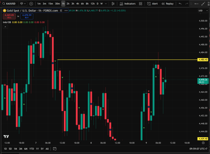Click the Gold Spot / U.S. Dollar legend title
The height and width of the screenshot is (154, 210).
[32, 10]
